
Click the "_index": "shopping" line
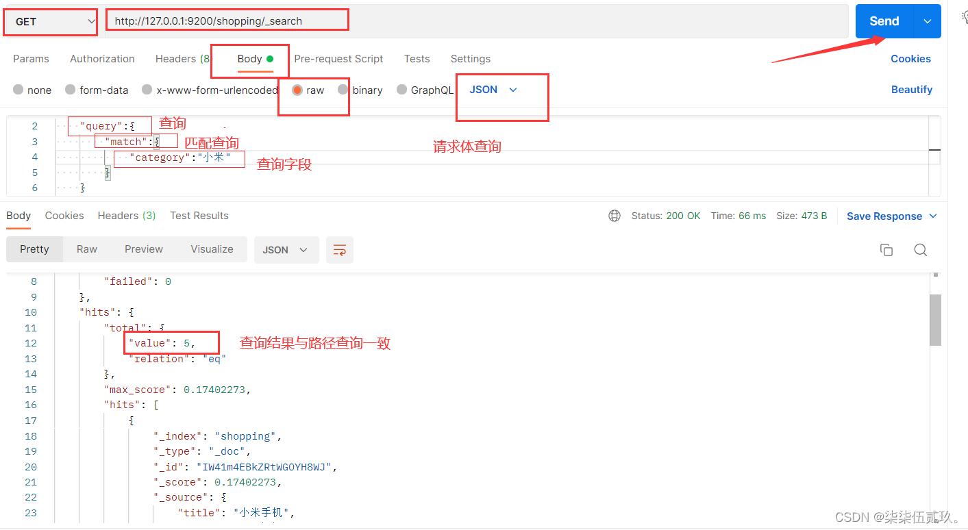(218, 436)
